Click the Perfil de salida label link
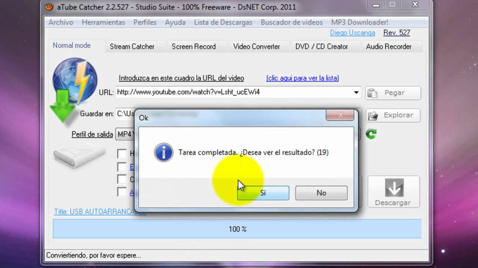 (92, 134)
